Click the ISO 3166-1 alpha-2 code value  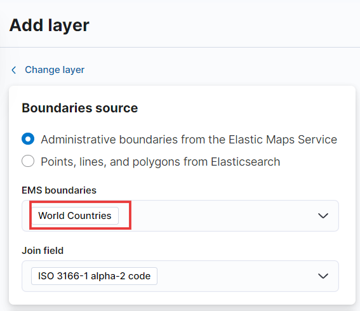click(x=94, y=276)
